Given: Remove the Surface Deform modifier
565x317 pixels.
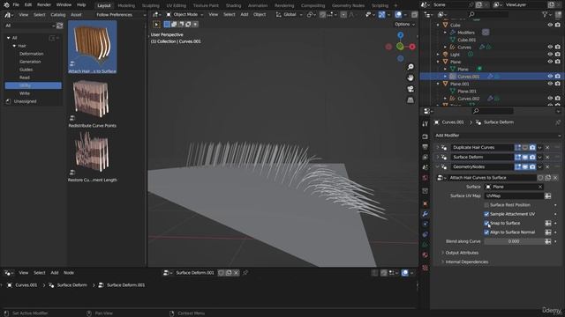Looking at the screenshot, I should coord(547,157).
